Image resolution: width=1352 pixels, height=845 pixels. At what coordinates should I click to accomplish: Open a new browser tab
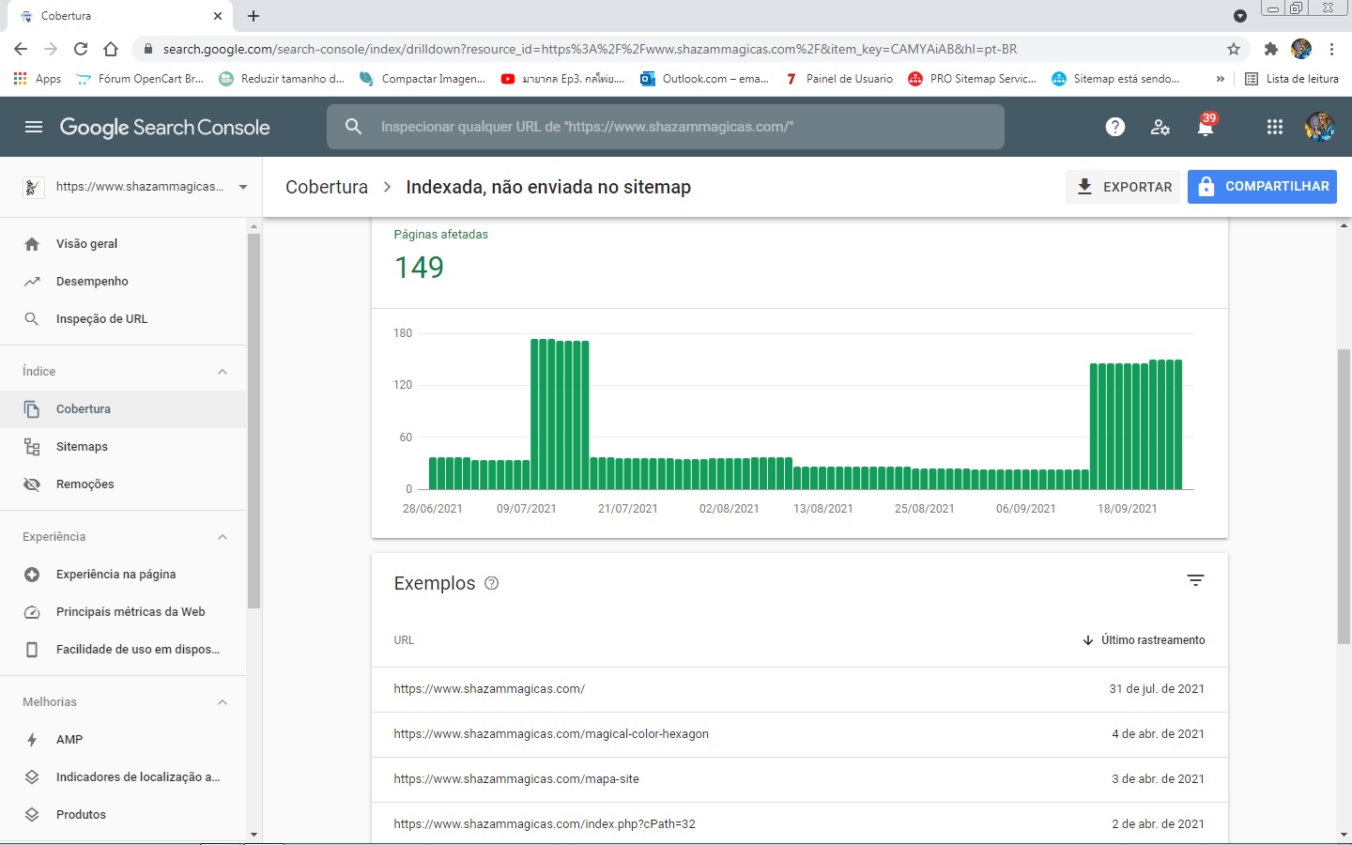click(x=253, y=16)
